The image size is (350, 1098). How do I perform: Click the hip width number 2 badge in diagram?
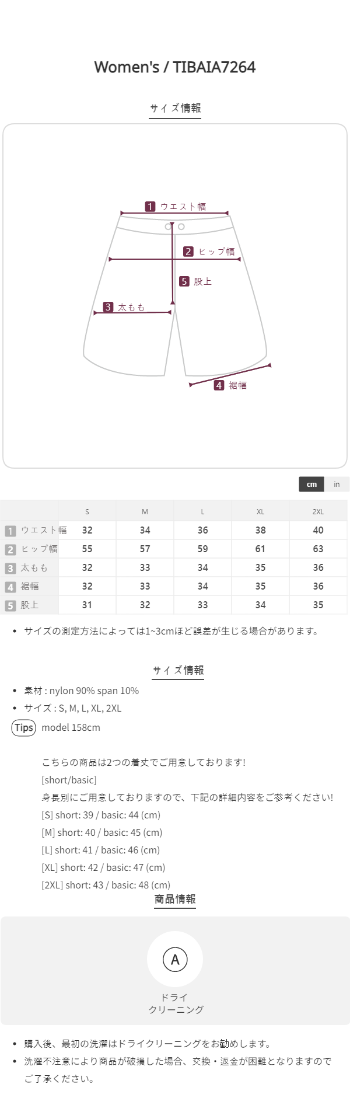(188, 252)
